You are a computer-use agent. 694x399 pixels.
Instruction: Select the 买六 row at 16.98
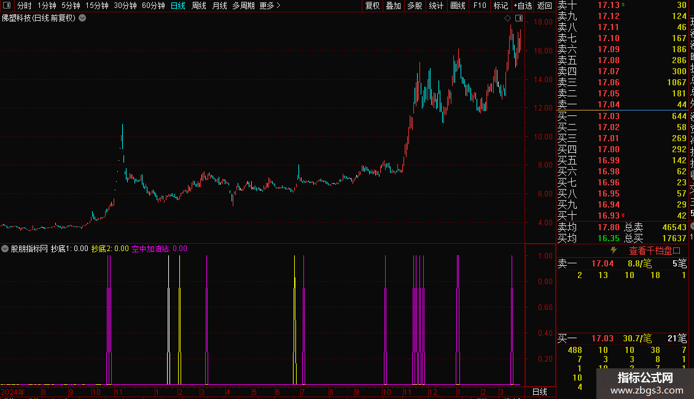click(622, 171)
